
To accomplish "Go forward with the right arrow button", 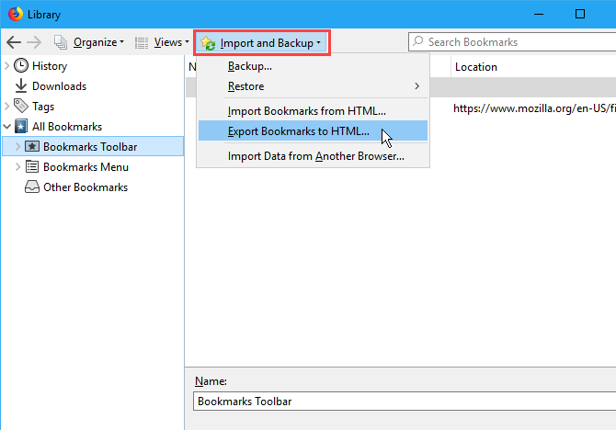I will (x=34, y=42).
